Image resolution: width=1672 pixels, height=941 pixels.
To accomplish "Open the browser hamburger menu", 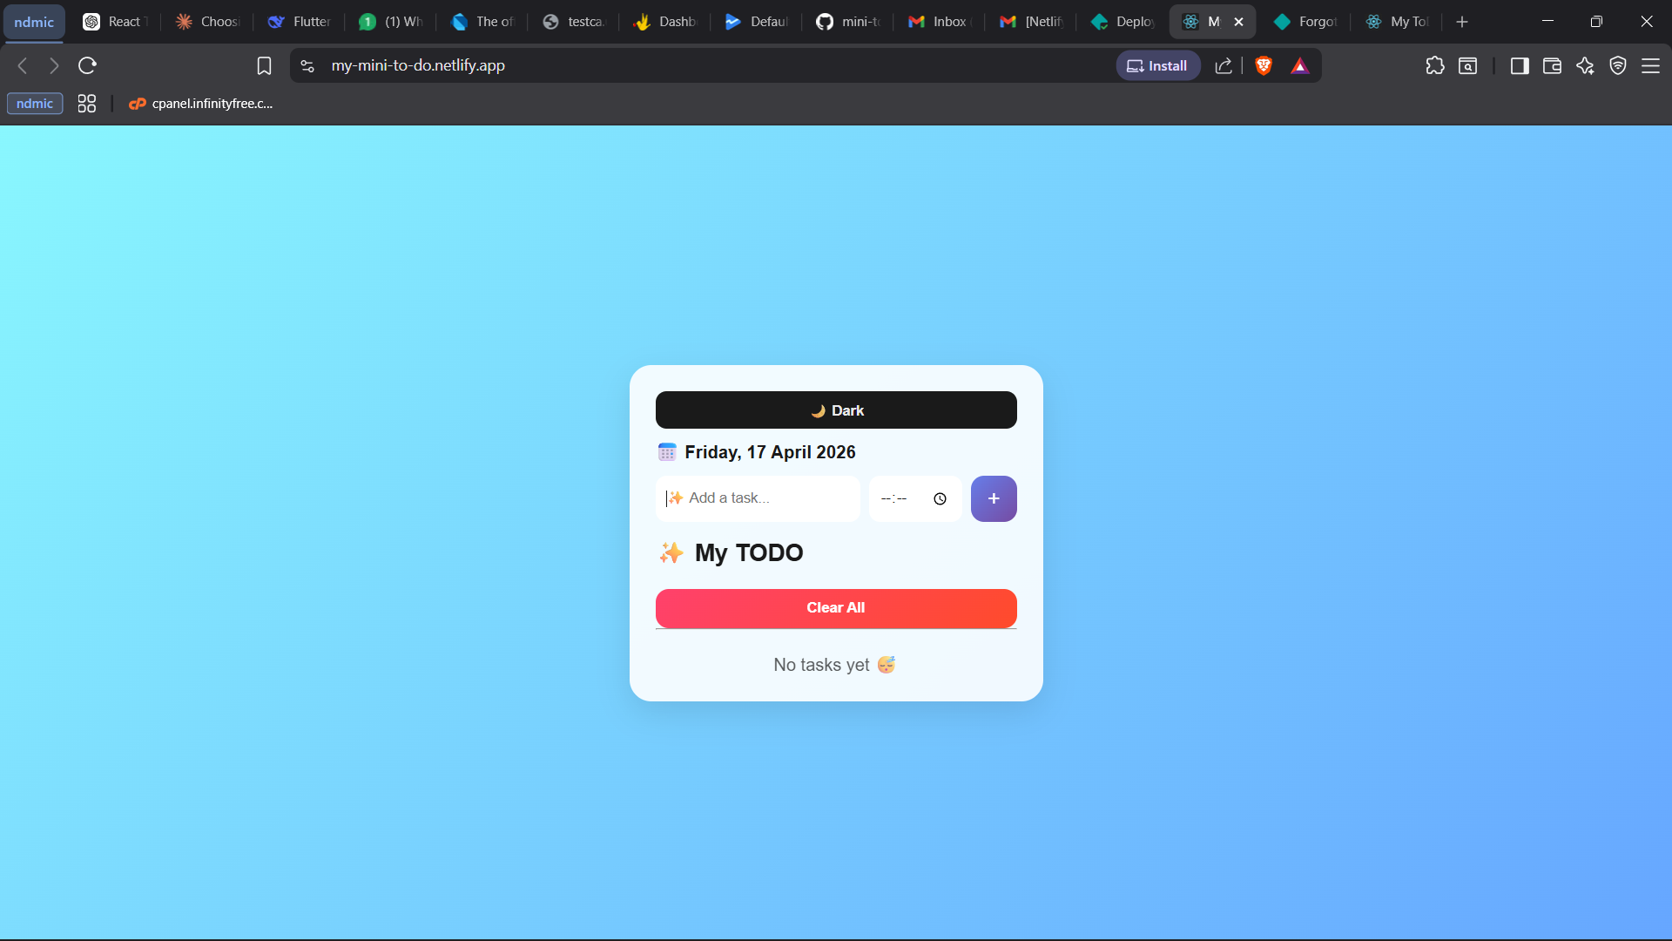I will click(x=1650, y=65).
